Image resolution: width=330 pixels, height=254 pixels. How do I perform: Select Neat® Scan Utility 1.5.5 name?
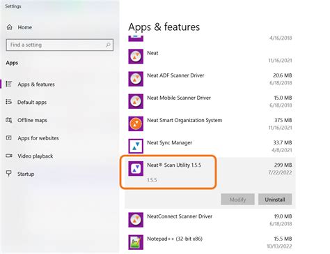coord(174,165)
